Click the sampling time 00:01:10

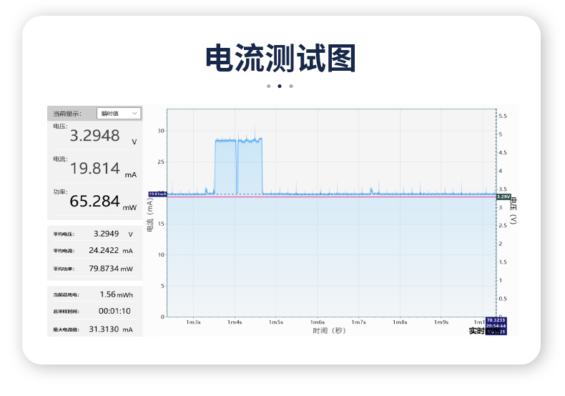click(x=114, y=311)
